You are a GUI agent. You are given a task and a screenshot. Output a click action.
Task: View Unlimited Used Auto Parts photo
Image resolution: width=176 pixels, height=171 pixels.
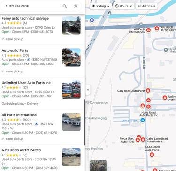[71, 90]
